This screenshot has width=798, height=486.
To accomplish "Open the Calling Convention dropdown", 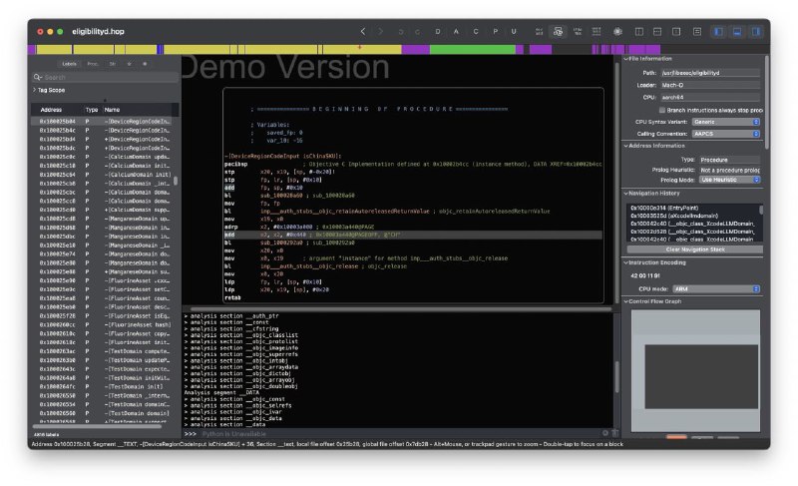I will [x=726, y=134].
